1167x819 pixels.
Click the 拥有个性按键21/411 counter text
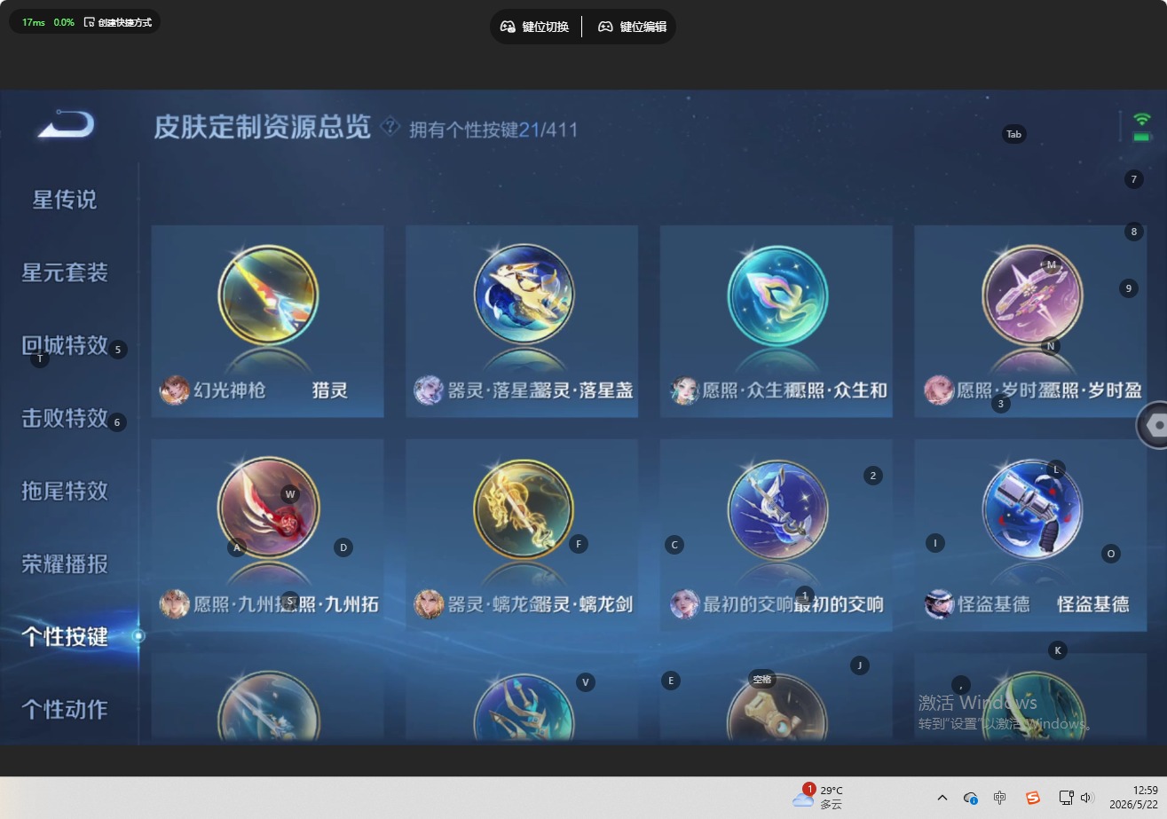click(x=493, y=130)
